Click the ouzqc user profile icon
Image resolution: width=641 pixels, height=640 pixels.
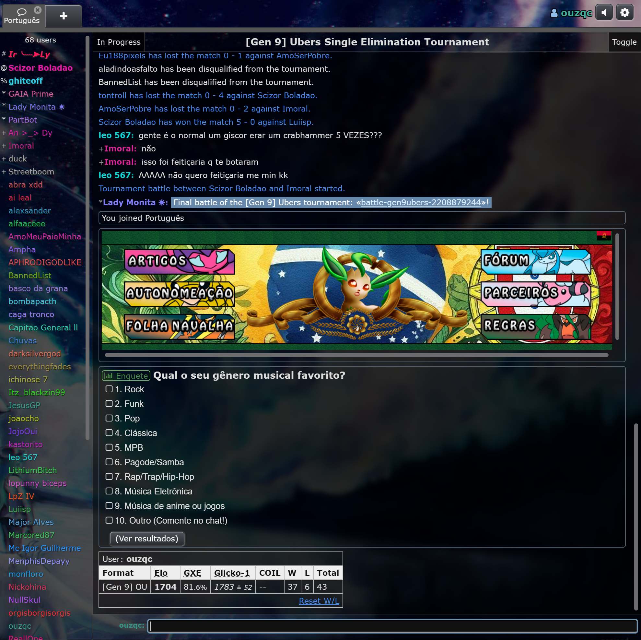[x=554, y=13]
